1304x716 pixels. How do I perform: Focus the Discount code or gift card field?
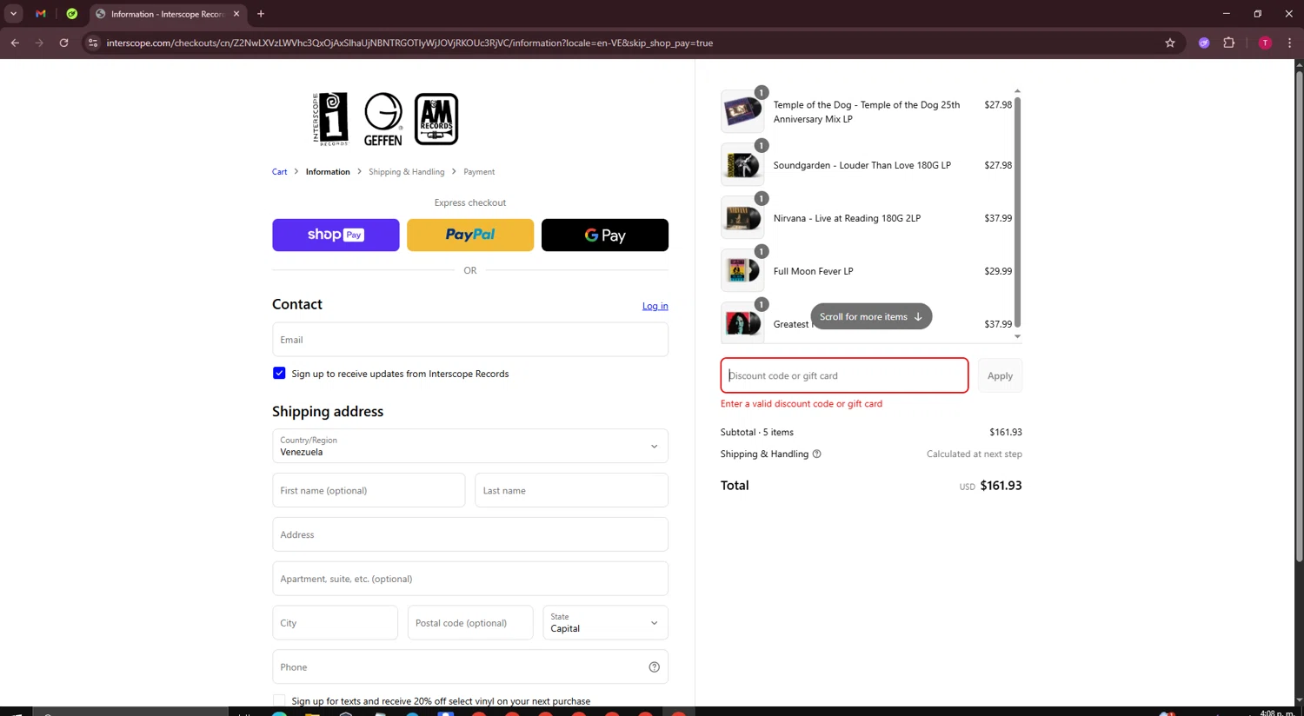[844, 375]
